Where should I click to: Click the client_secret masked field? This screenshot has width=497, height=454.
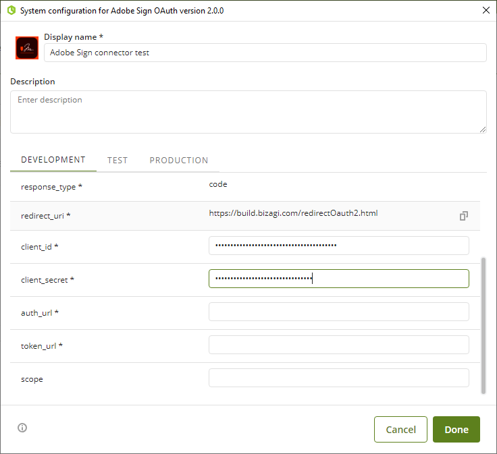[x=339, y=279]
